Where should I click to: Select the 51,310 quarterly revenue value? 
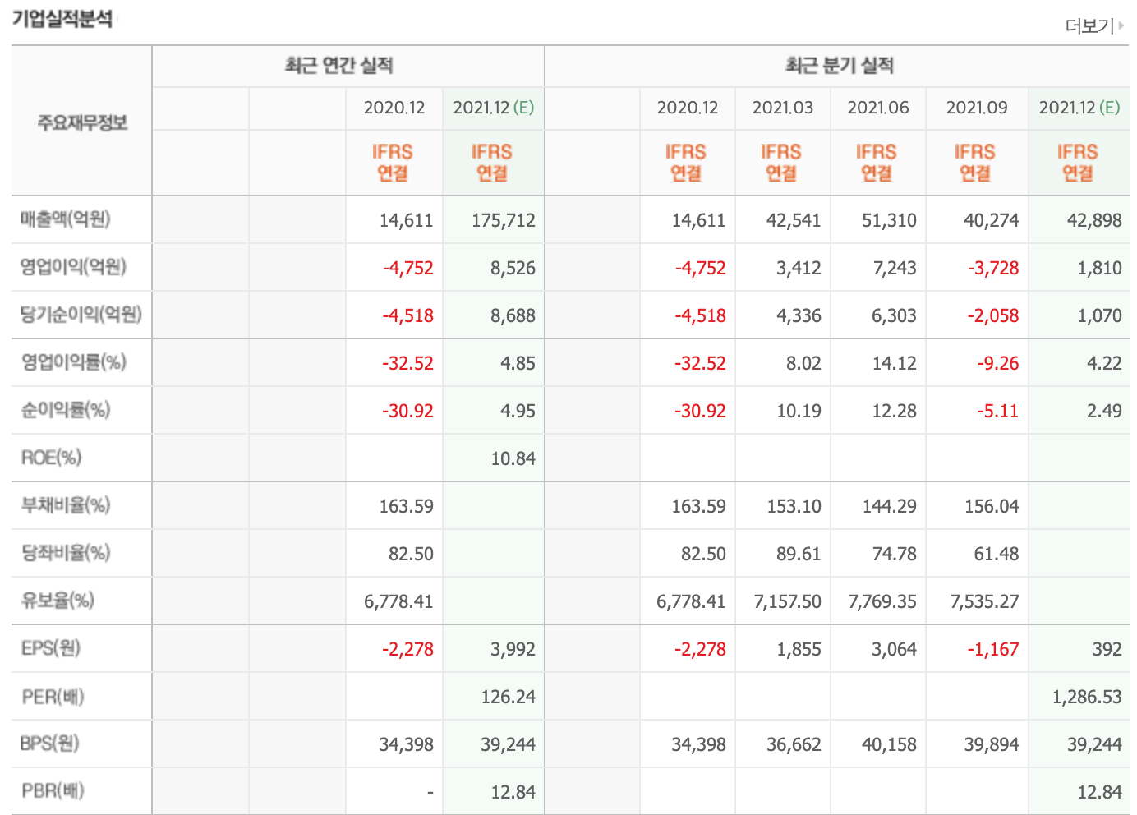point(889,220)
